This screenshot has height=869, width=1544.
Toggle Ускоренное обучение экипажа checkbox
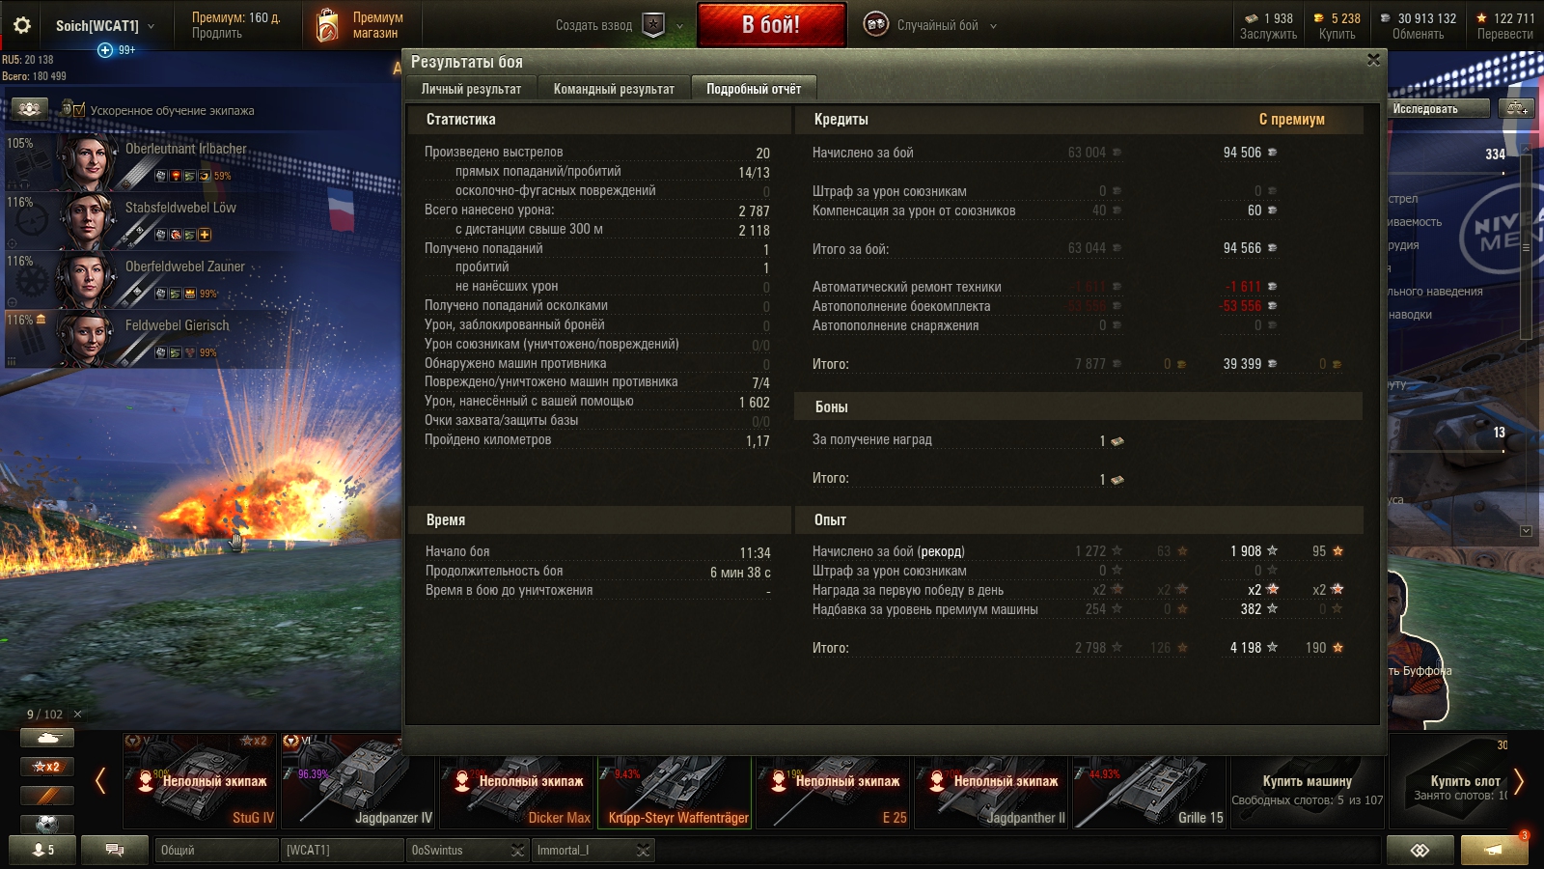[79, 110]
